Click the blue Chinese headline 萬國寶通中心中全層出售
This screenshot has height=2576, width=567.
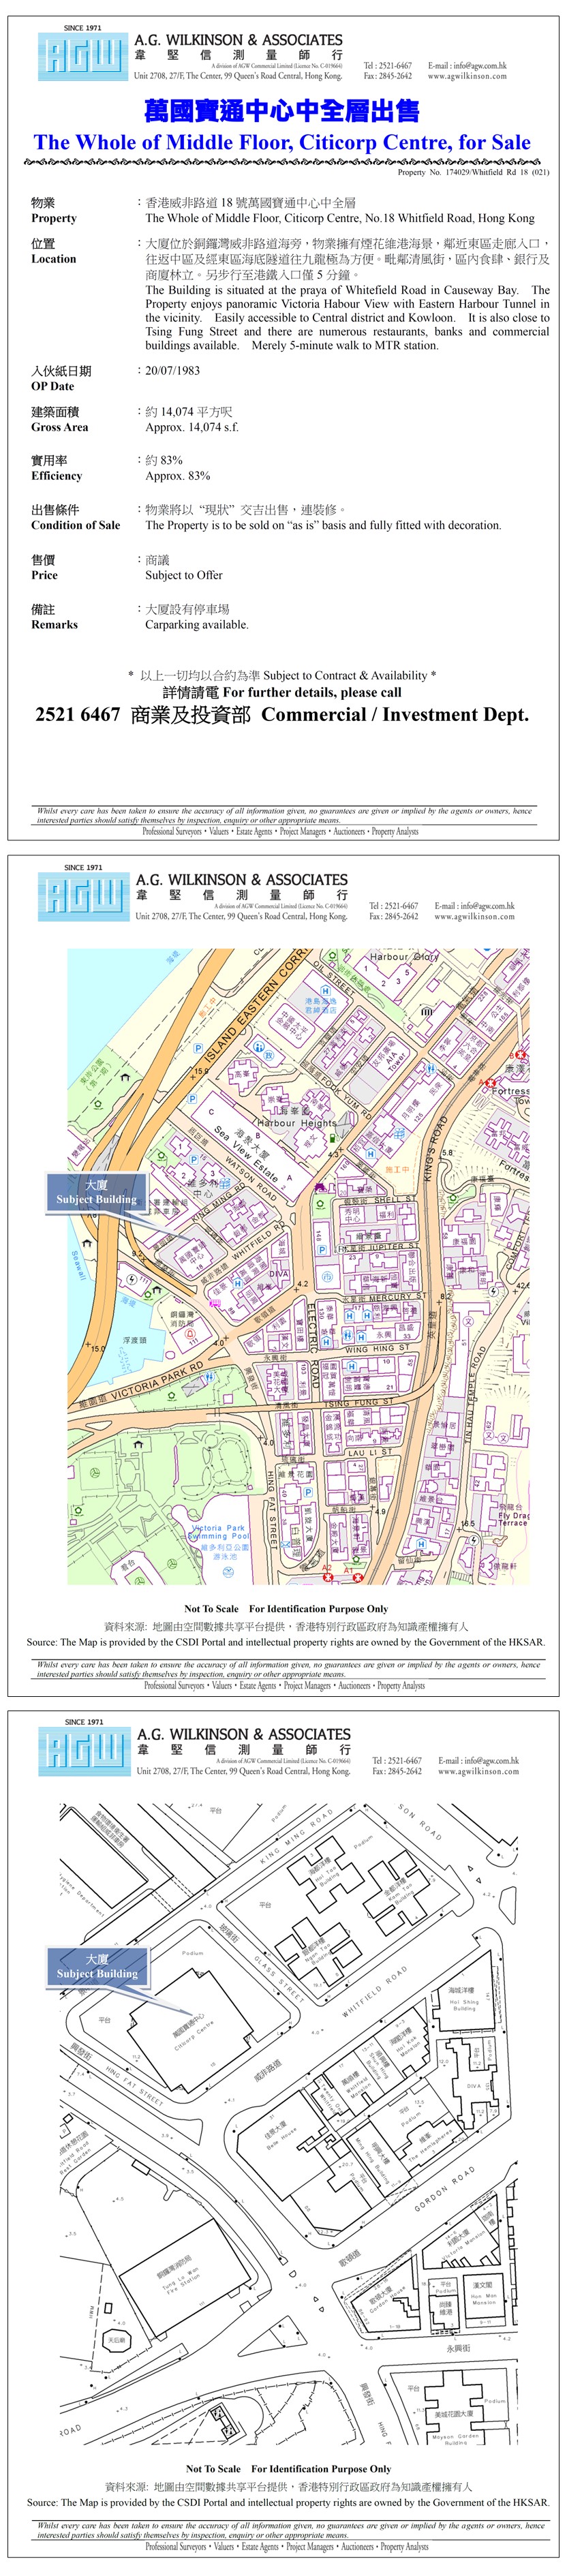[282, 110]
